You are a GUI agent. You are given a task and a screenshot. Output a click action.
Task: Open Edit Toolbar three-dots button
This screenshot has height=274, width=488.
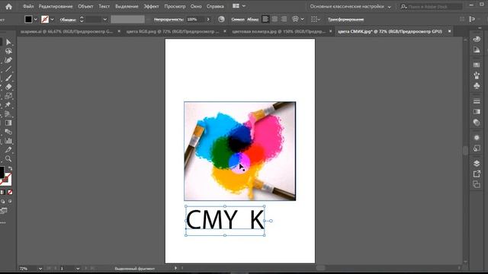3,222
